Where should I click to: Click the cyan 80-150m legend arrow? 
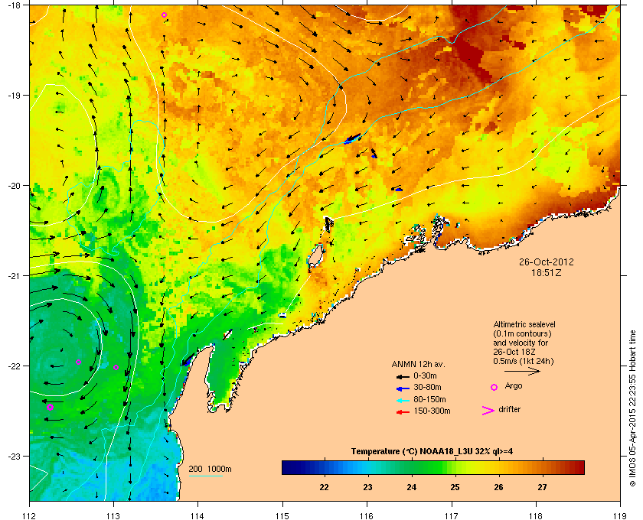[403, 400]
